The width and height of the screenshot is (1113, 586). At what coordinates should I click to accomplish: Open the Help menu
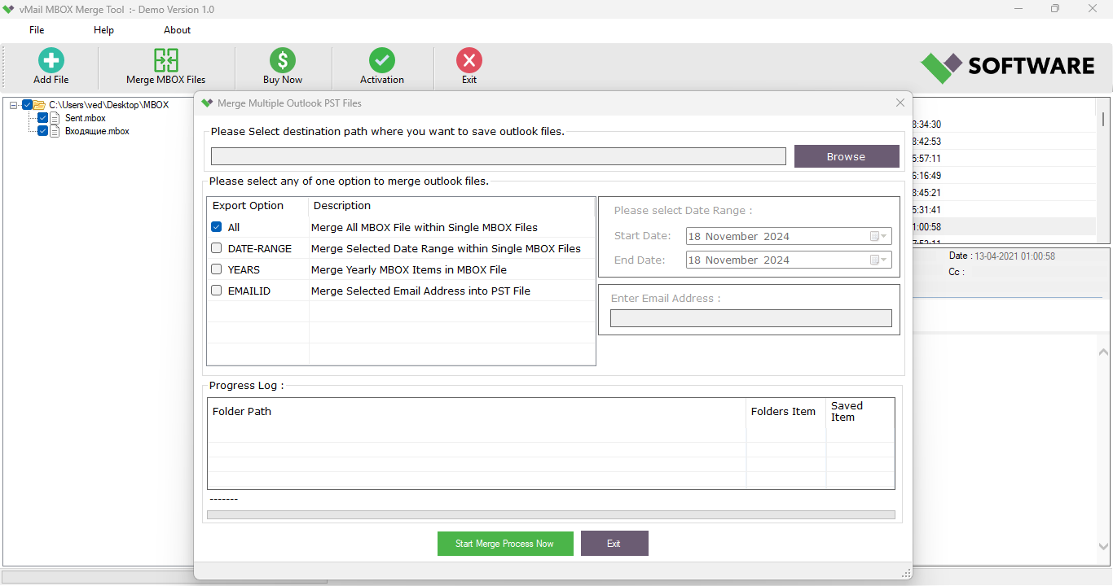(104, 30)
